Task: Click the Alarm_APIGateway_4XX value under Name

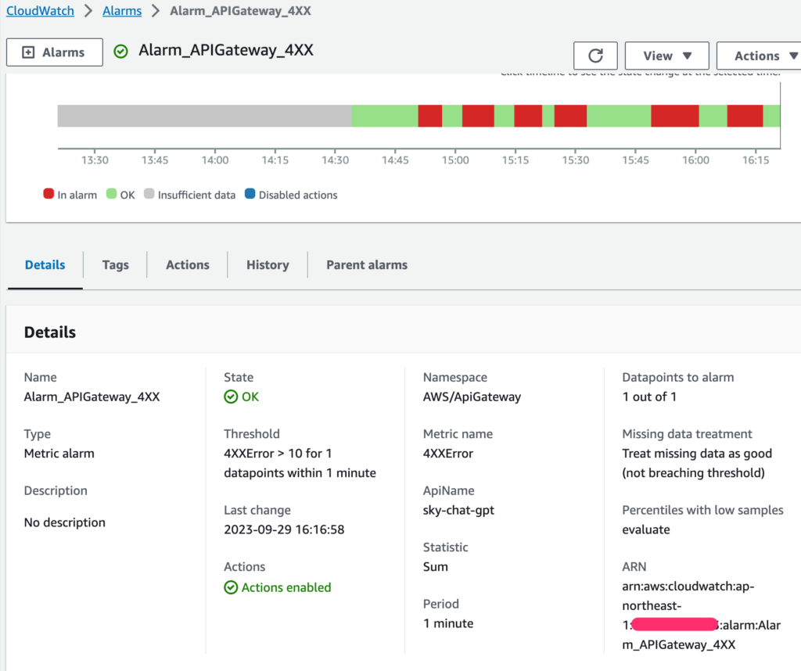Action: 92,396
